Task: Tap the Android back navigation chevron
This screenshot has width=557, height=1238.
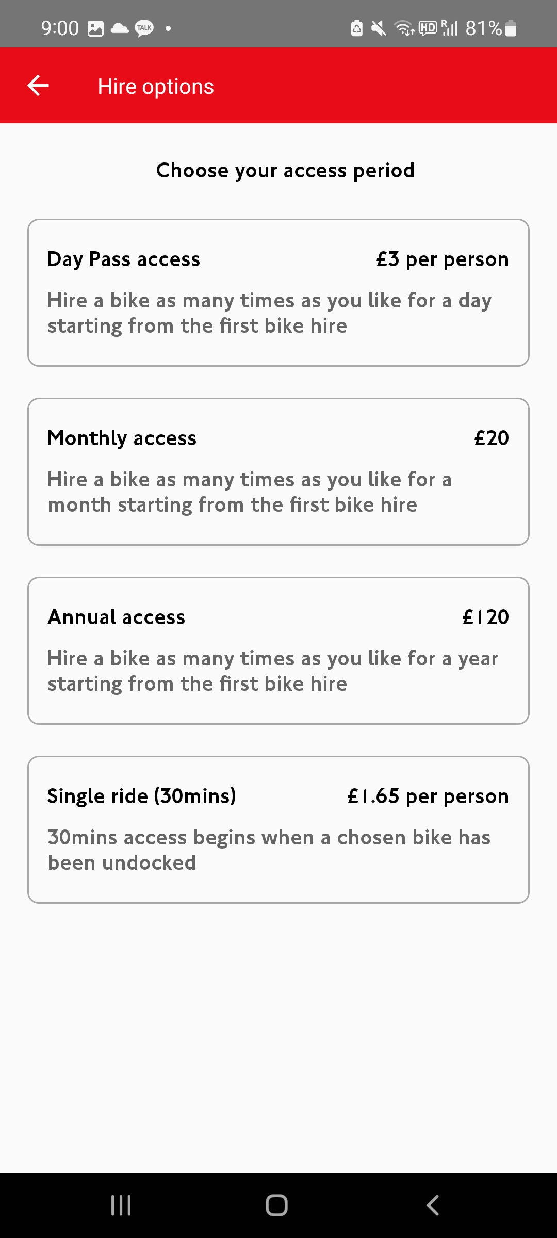Action: pyautogui.click(x=433, y=1206)
